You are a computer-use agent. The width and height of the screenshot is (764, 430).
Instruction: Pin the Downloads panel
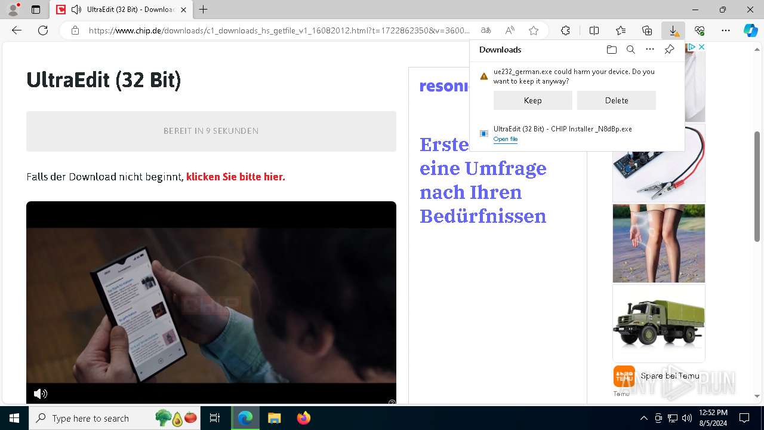[669, 50]
